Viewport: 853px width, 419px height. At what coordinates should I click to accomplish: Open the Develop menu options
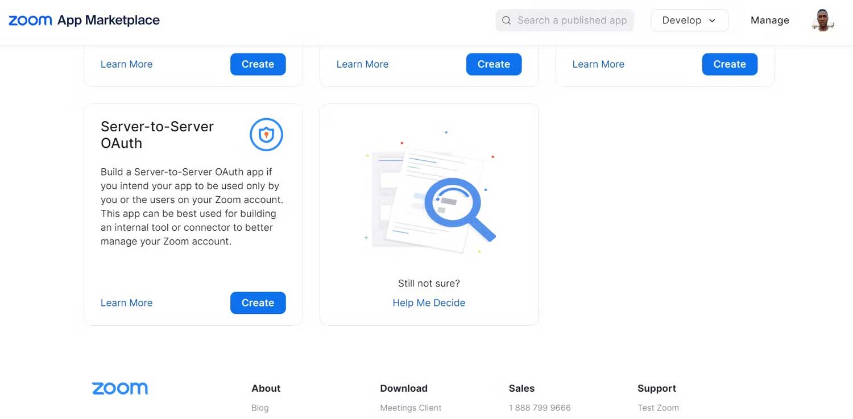point(689,20)
